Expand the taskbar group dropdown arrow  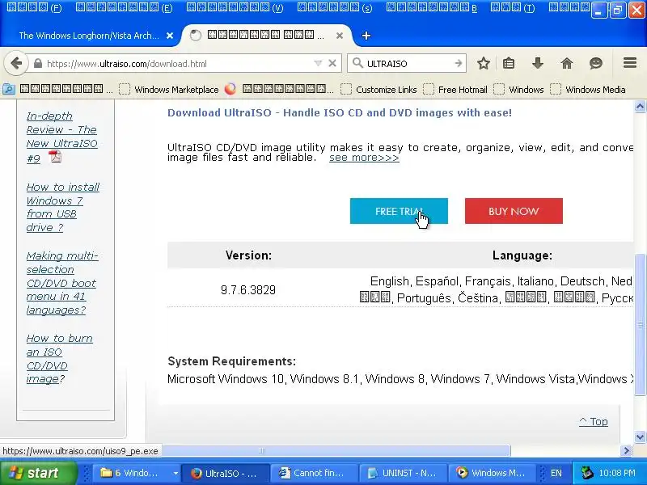175,473
